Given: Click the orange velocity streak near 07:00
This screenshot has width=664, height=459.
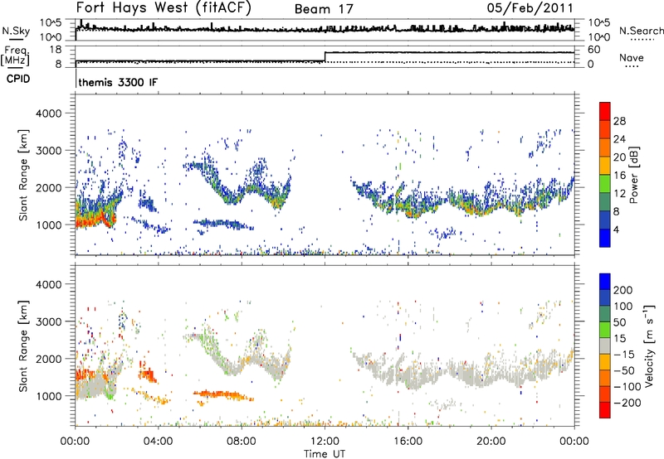Looking at the screenshot, I should 222,394.
